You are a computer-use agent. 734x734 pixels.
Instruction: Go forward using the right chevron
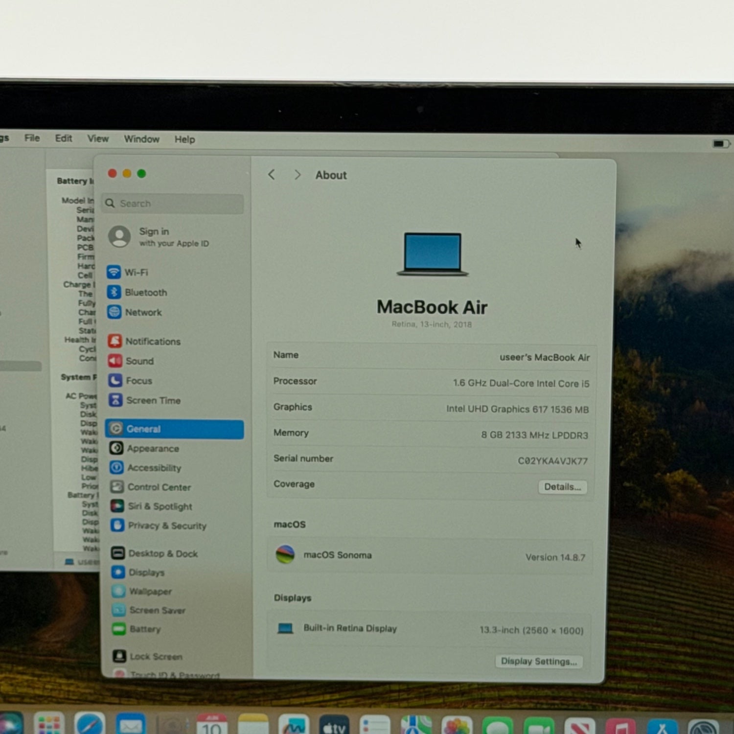(297, 175)
